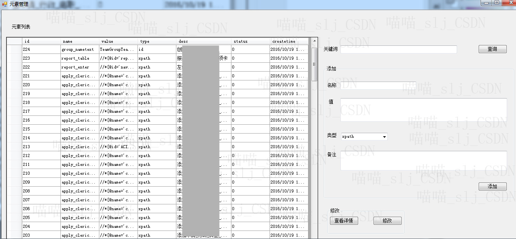Click the table's vertical scrollbar thumb
Screen dimensions: 516x239
[x=314, y=64]
